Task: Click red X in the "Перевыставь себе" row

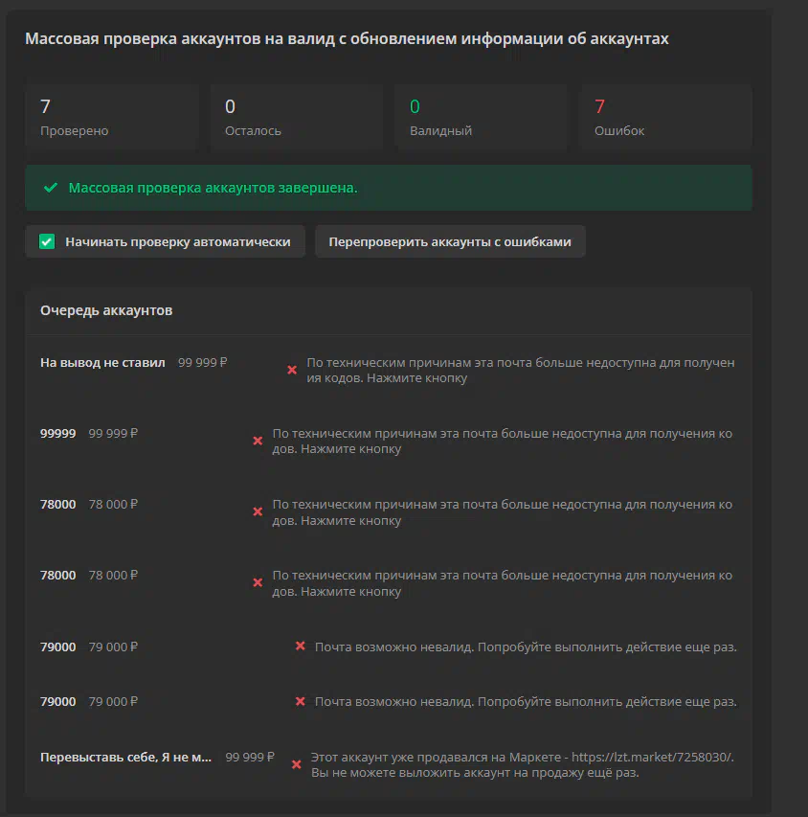Action: click(297, 764)
